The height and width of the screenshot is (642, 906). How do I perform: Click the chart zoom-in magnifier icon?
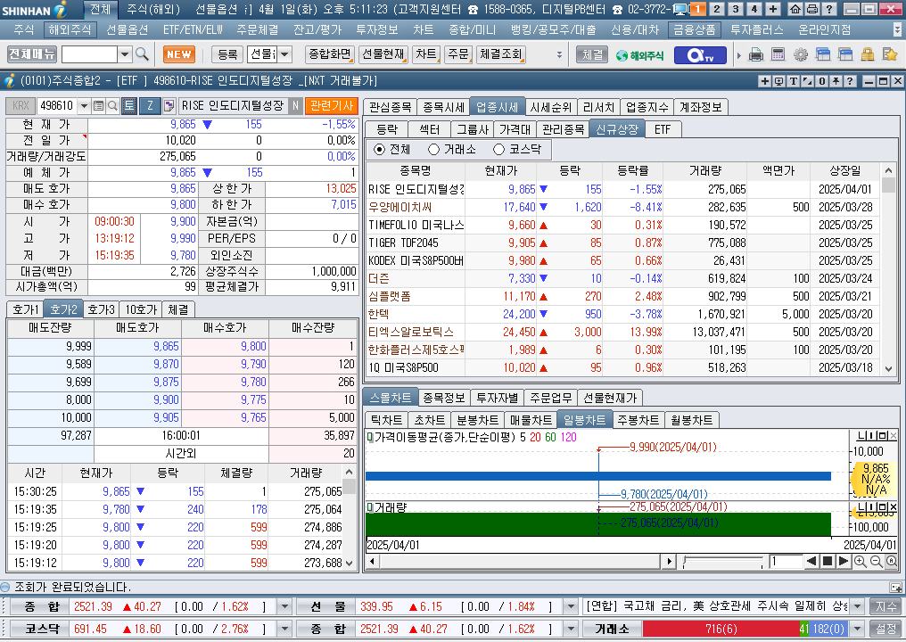tap(860, 561)
